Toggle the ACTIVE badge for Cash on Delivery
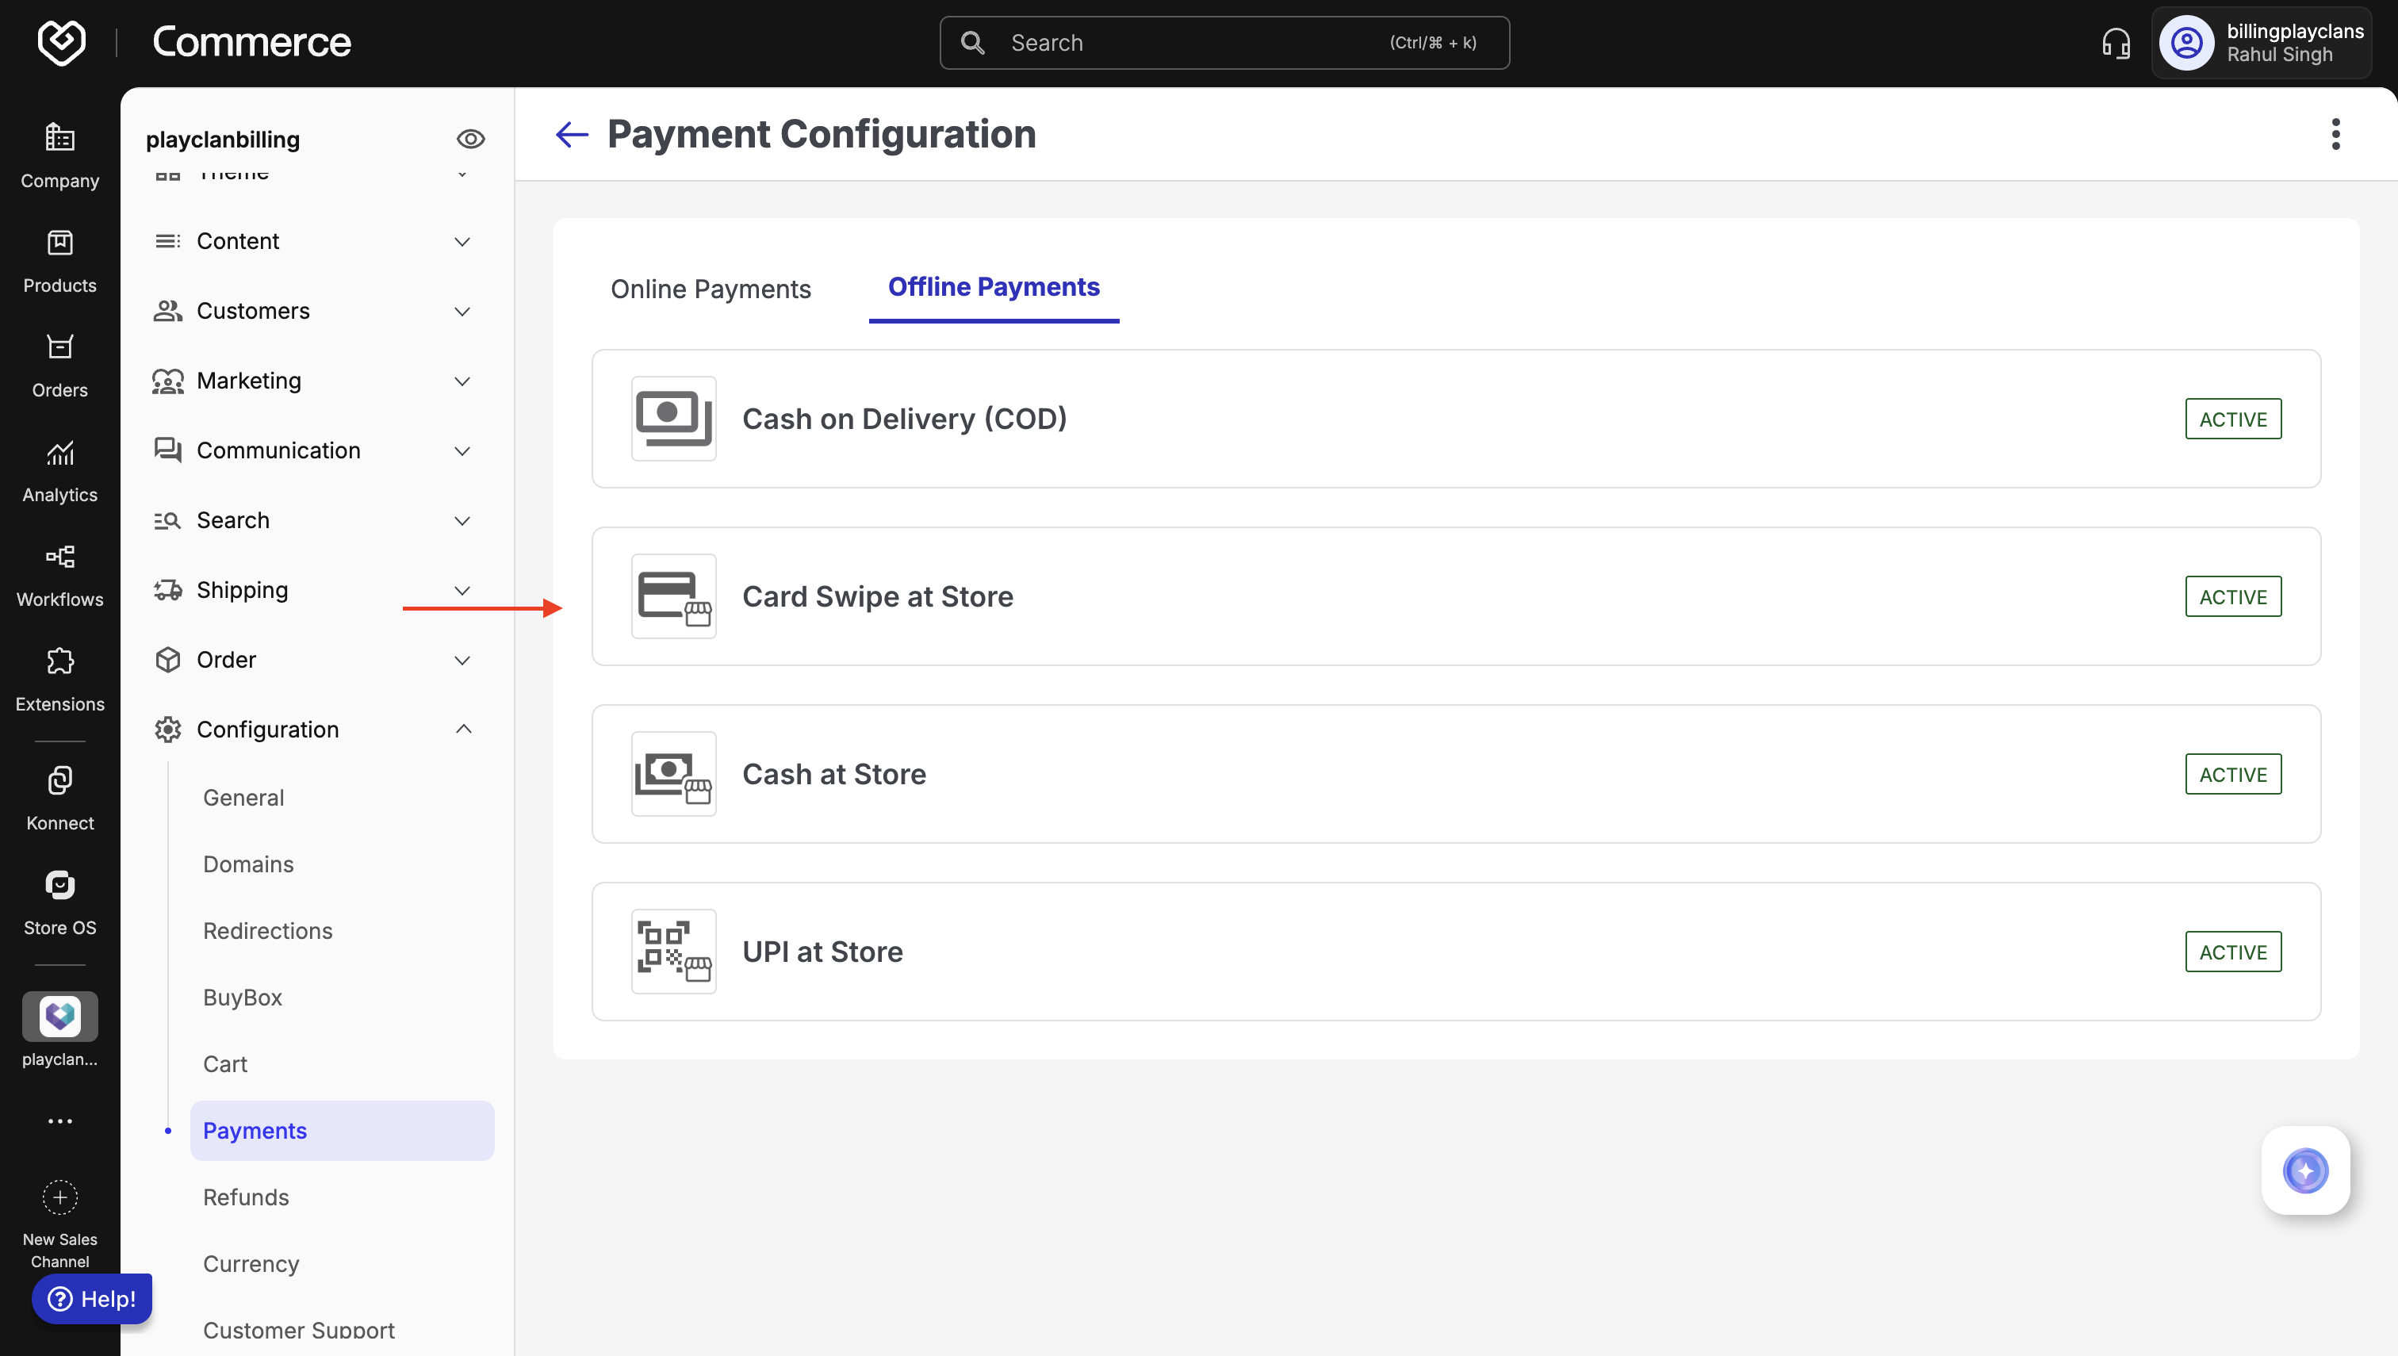 click(2232, 419)
